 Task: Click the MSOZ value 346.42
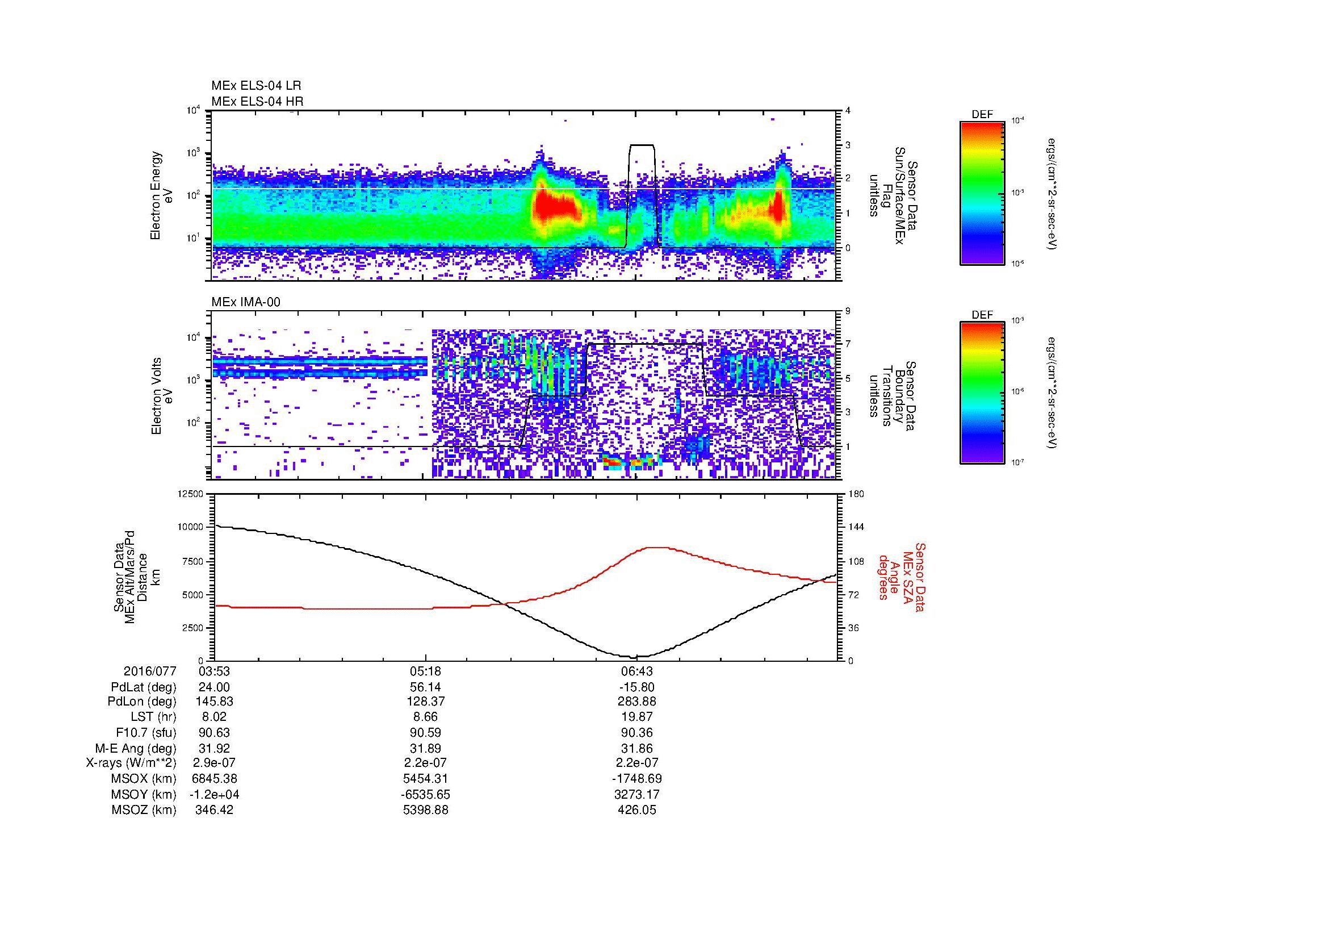[214, 810]
